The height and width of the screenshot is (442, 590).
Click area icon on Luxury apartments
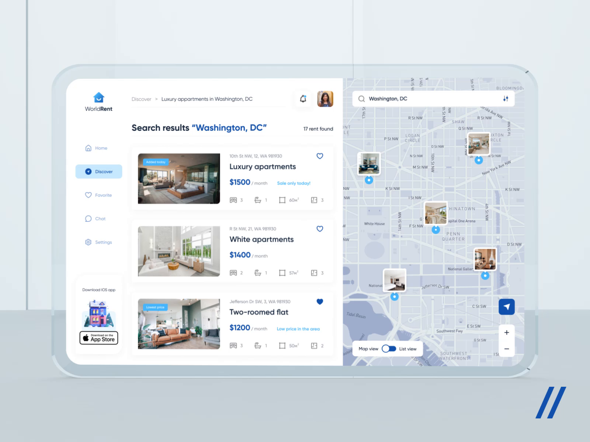pyautogui.click(x=282, y=200)
